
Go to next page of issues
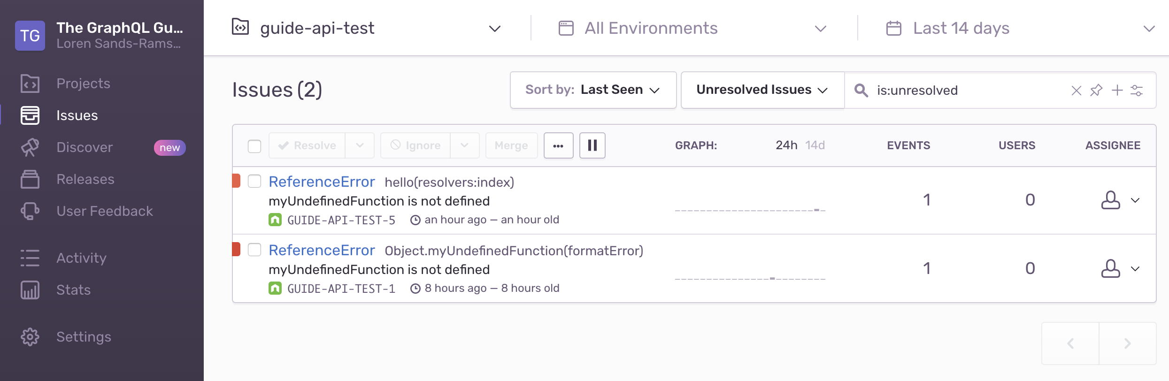pos(1128,343)
